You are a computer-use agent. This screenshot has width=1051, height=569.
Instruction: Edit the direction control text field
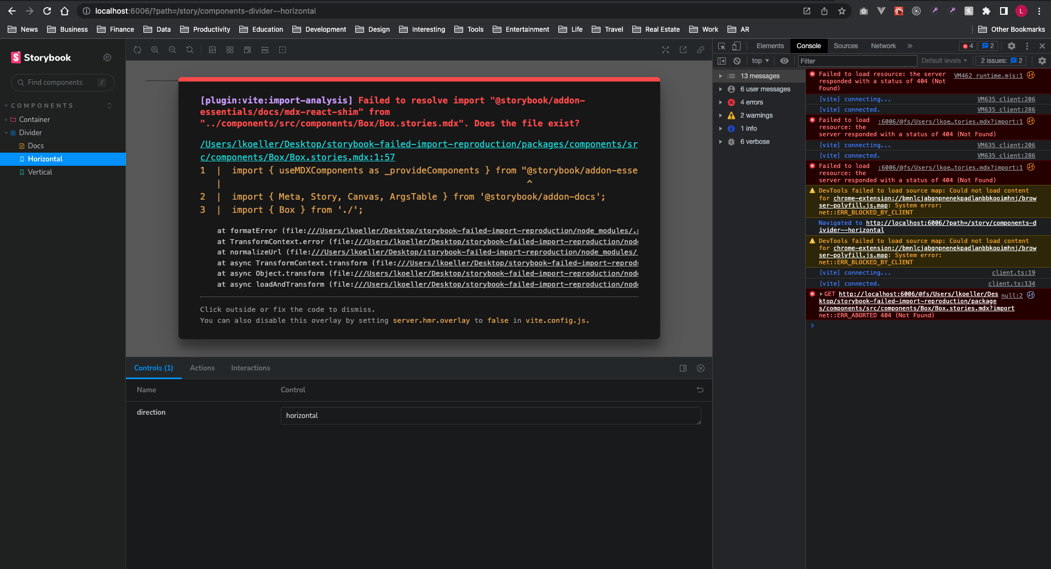[490, 416]
